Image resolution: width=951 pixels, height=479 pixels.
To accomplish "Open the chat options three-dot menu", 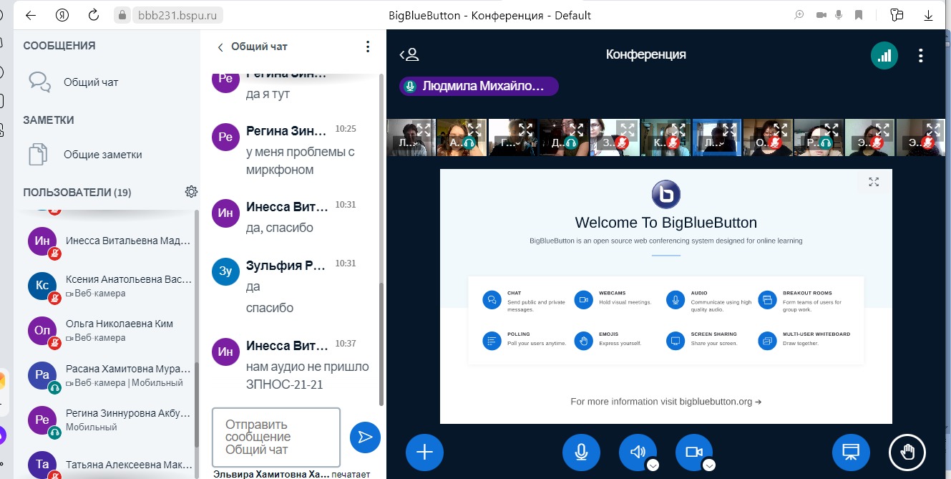I will tap(368, 47).
